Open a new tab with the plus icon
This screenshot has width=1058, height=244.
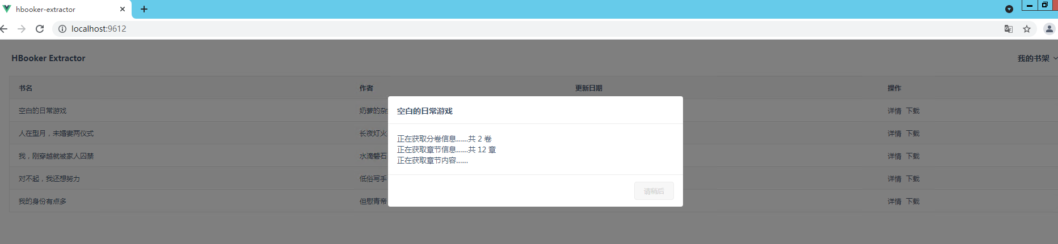point(144,9)
